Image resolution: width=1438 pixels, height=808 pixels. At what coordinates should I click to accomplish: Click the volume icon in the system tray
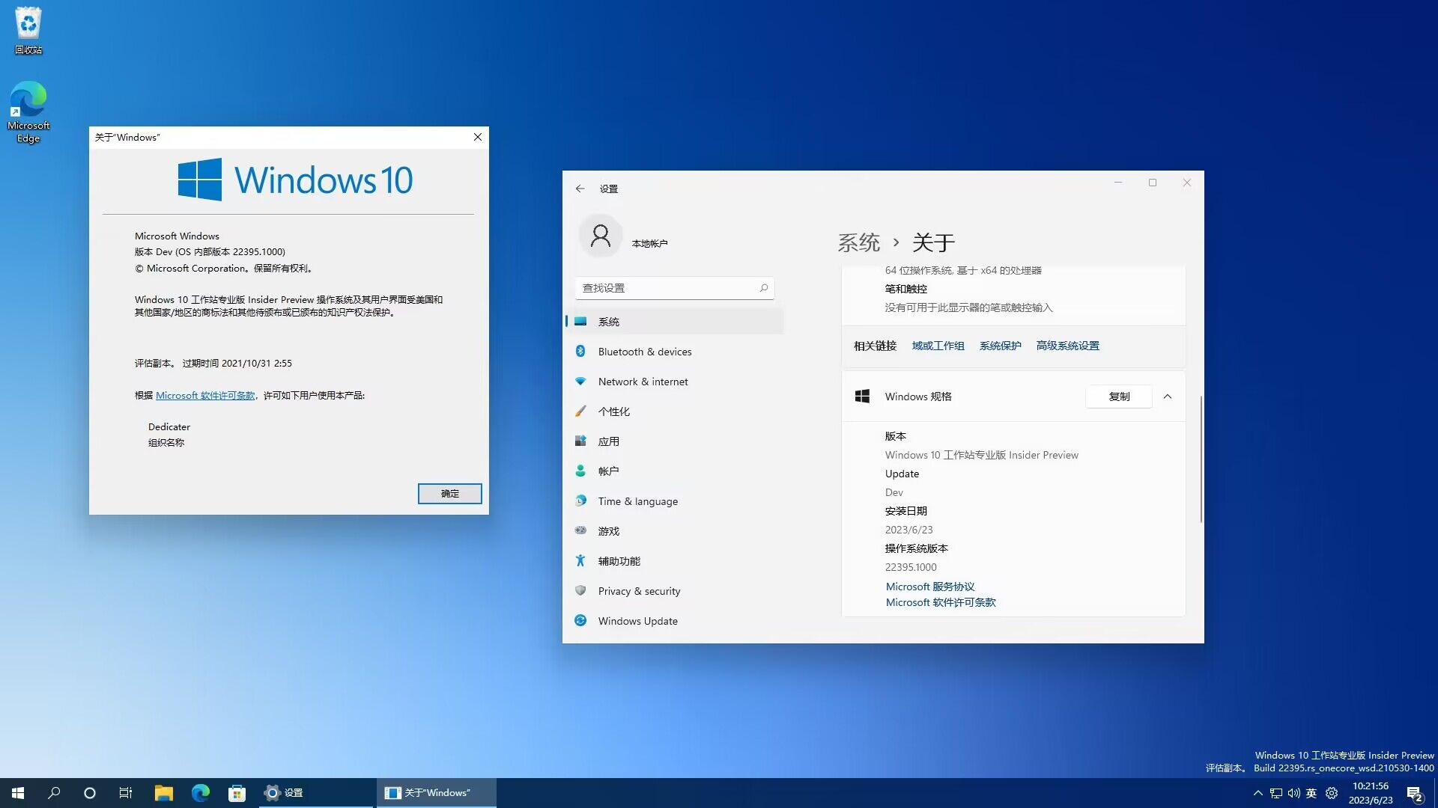(1293, 793)
